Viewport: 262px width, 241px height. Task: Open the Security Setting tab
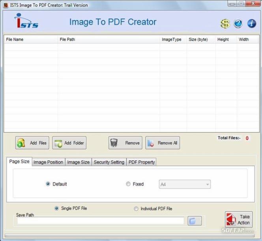pyautogui.click(x=109, y=162)
